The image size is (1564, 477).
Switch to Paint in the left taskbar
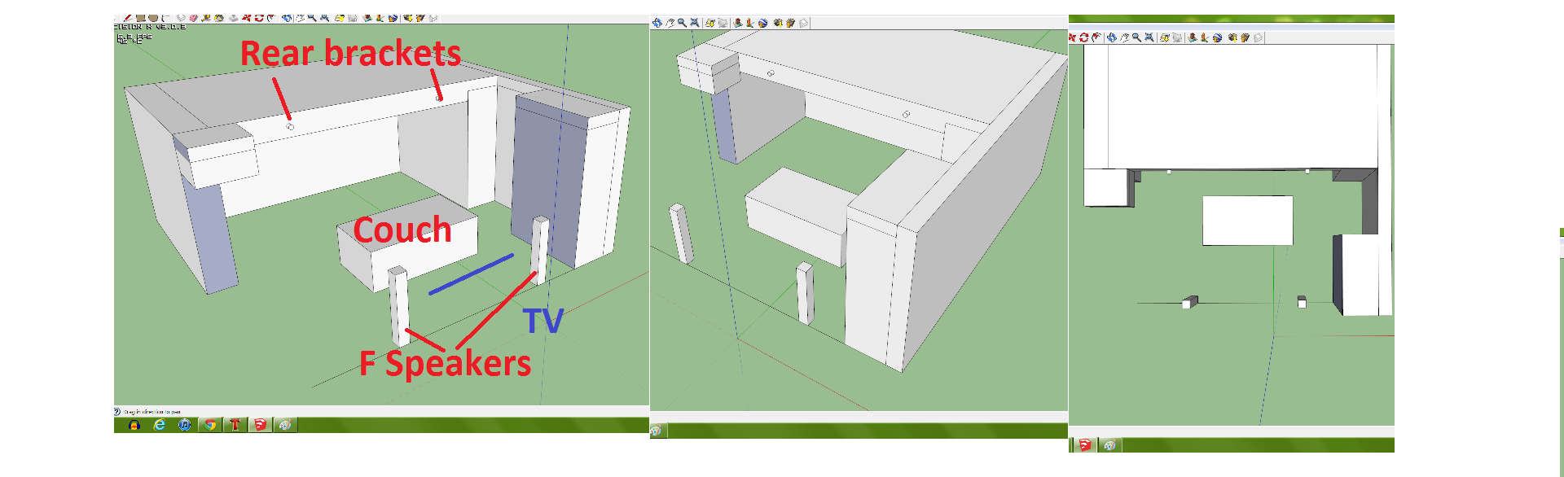point(285,425)
